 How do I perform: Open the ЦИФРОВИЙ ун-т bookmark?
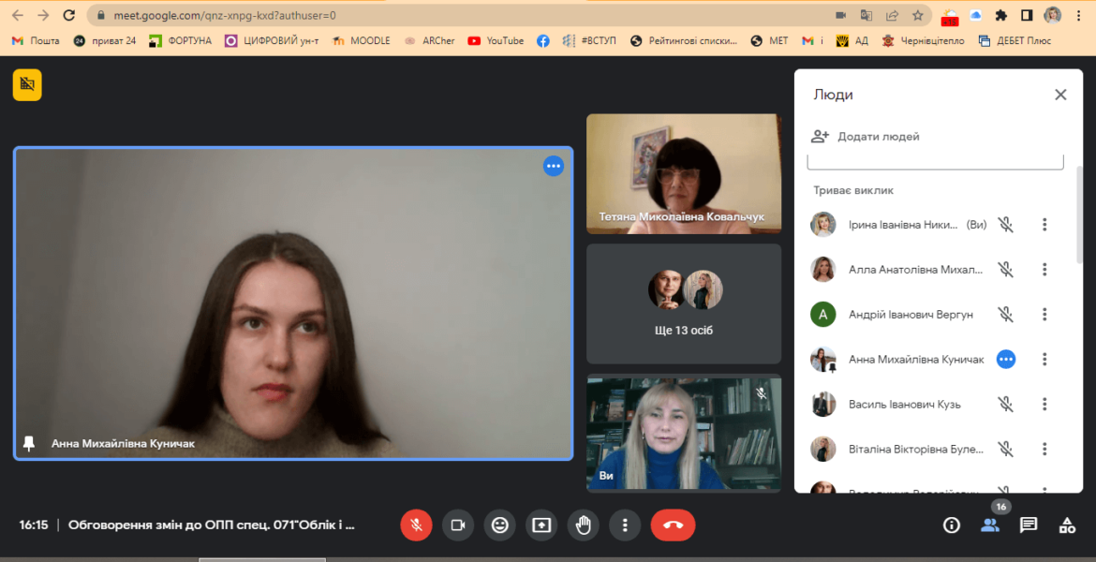click(x=272, y=40)
